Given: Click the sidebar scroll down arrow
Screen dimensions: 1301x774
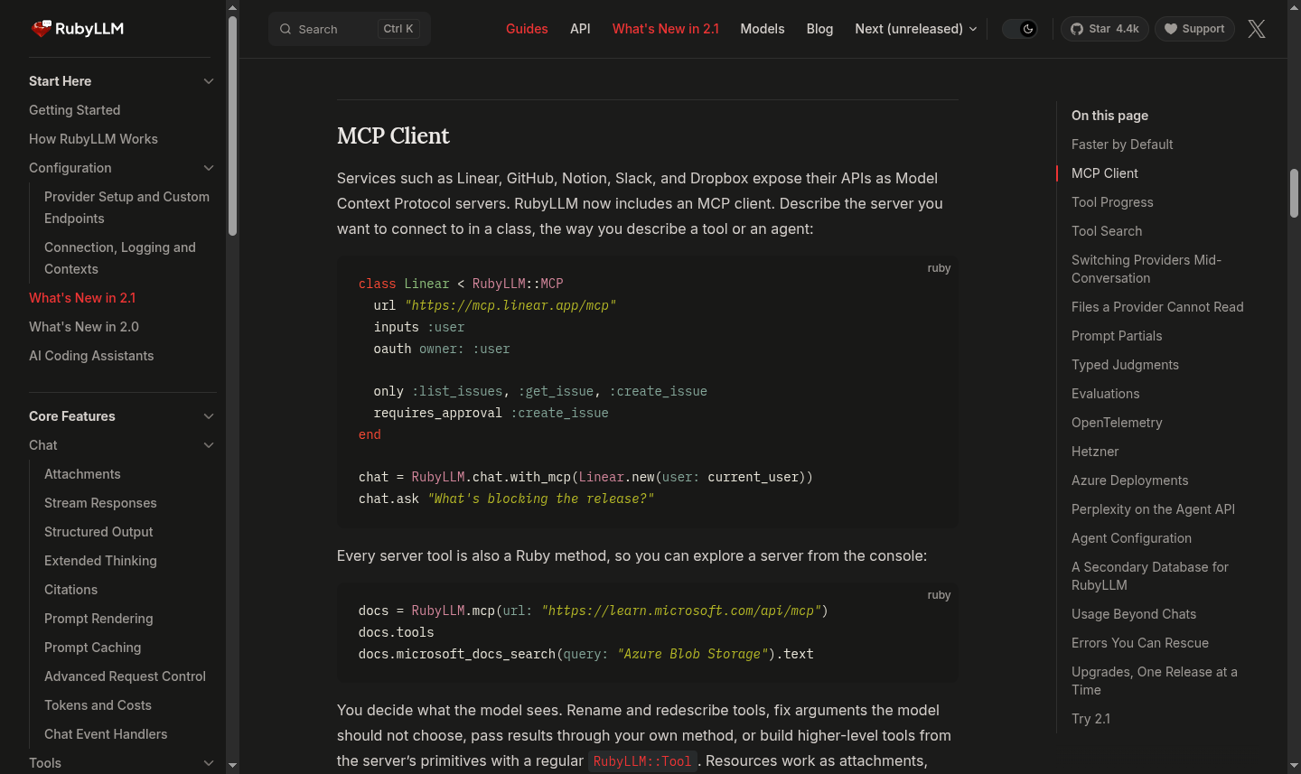Looking at the screenshot, I should [x=232, y=766].
